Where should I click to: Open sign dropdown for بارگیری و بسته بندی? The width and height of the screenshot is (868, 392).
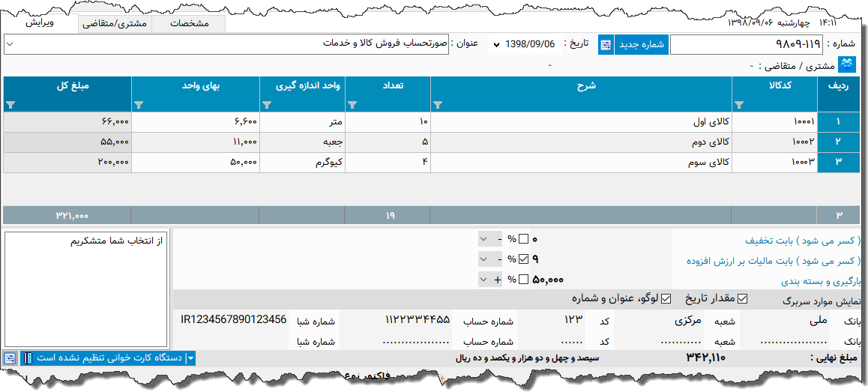point(491,280)
